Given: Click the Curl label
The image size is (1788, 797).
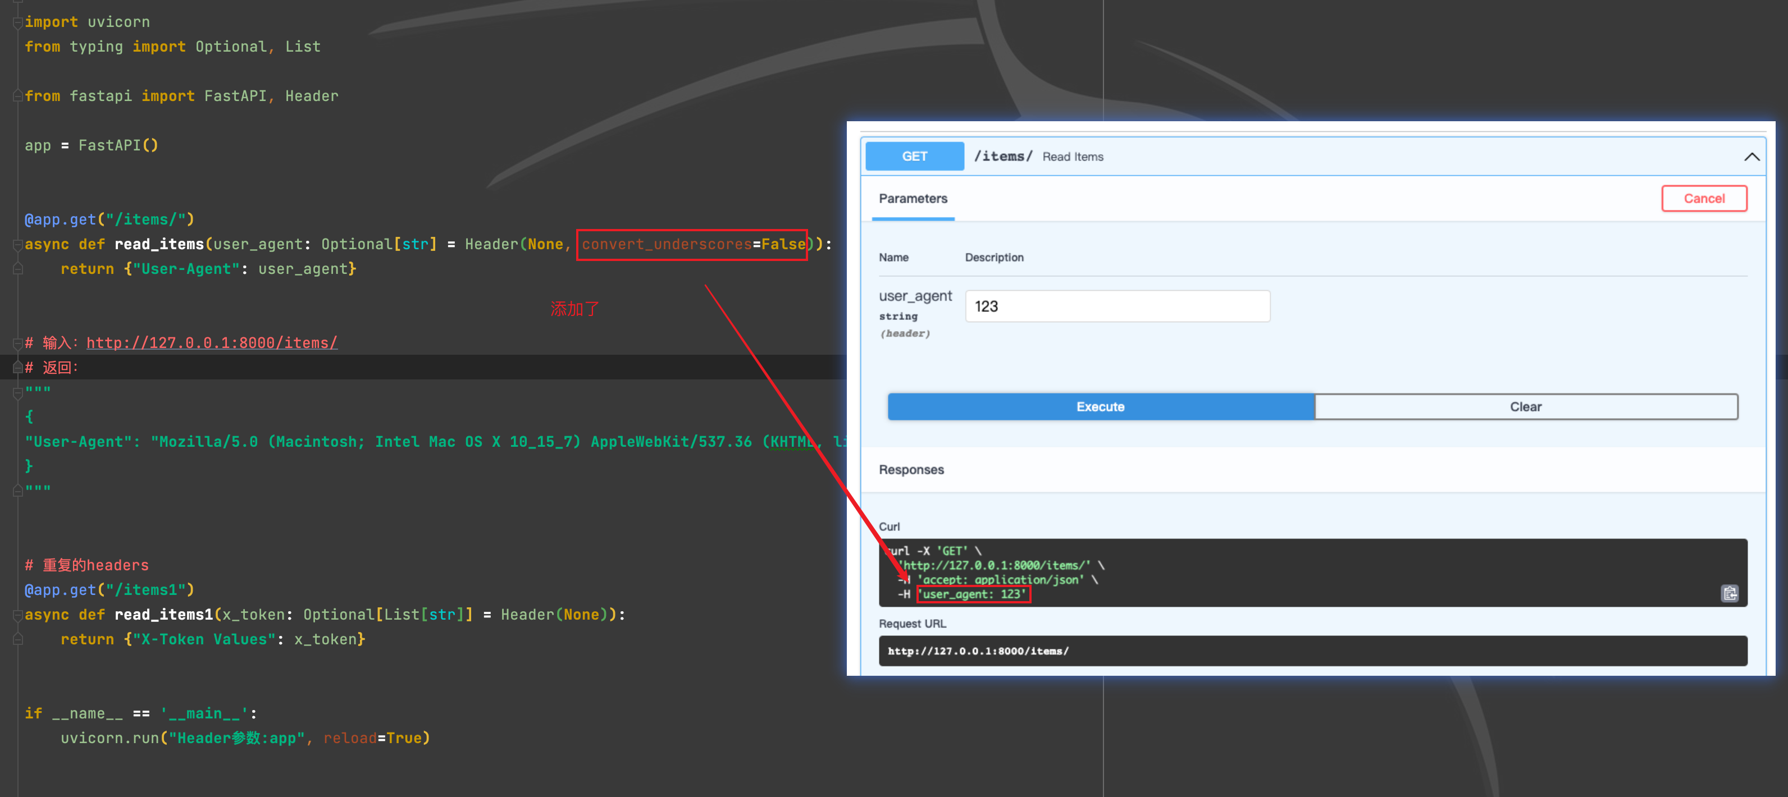Looking at the screenshot, I should pos(888,526).
